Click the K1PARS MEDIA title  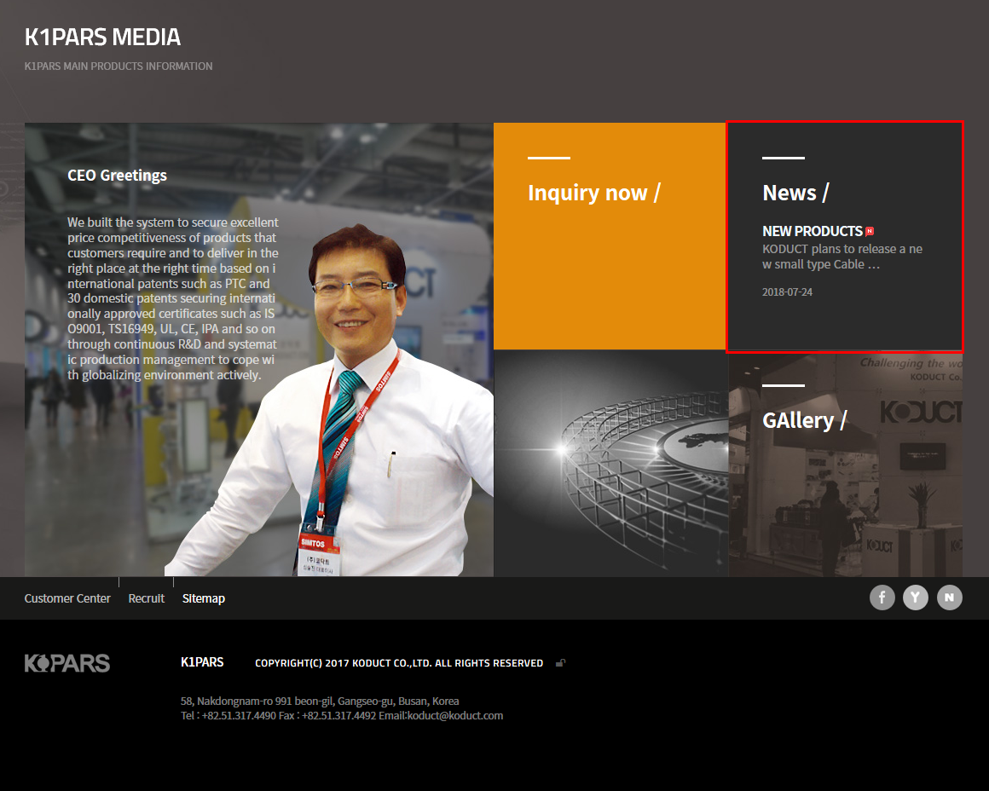(102, 38)
